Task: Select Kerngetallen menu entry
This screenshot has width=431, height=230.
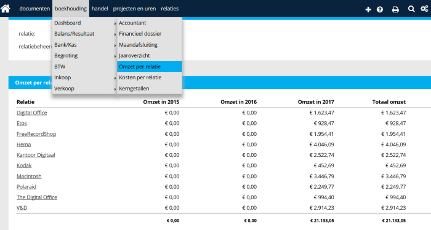Action: [150, 89]
